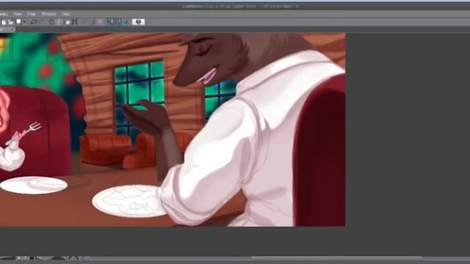Click the Fill bucket icon in toolbar
Image resolution: width=470 pixels, height=264 pixels.
tap(67, 22)
